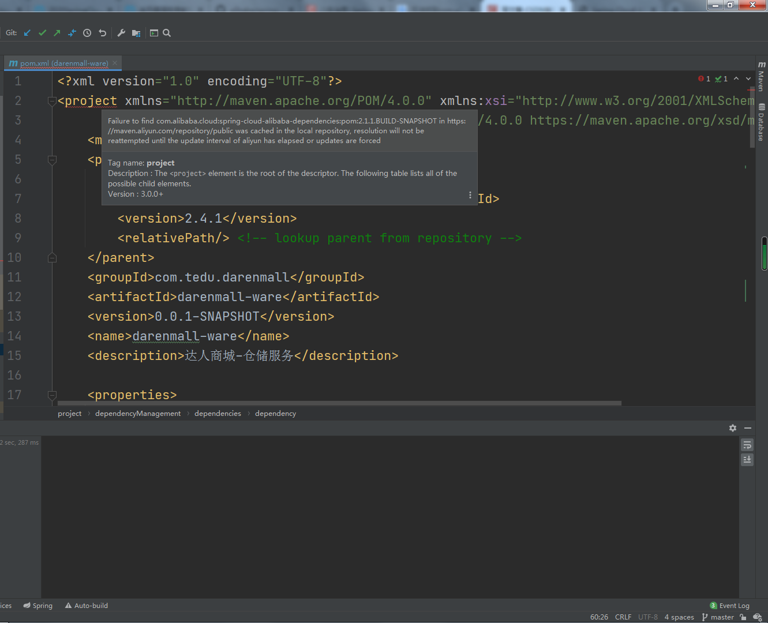Collapse the properties section fold arrow
Image resolution: width=768 pixels, height=623 pixels.
(52, 396)
